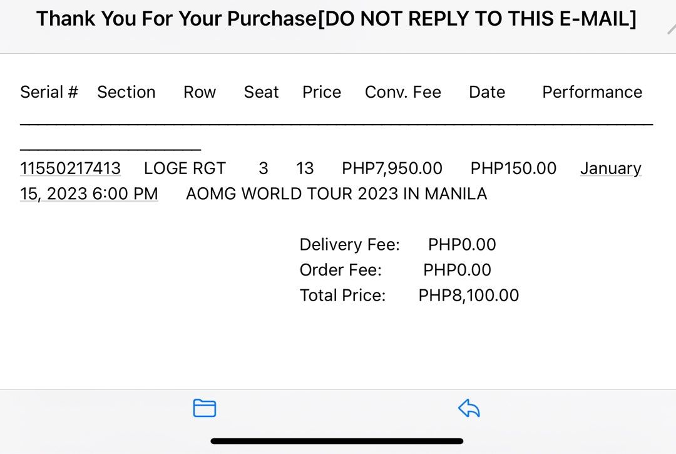Image resolution: width=676 pixels, height=454 pixels.
Task: Tap the email subject heading
Action: (336, 19)
